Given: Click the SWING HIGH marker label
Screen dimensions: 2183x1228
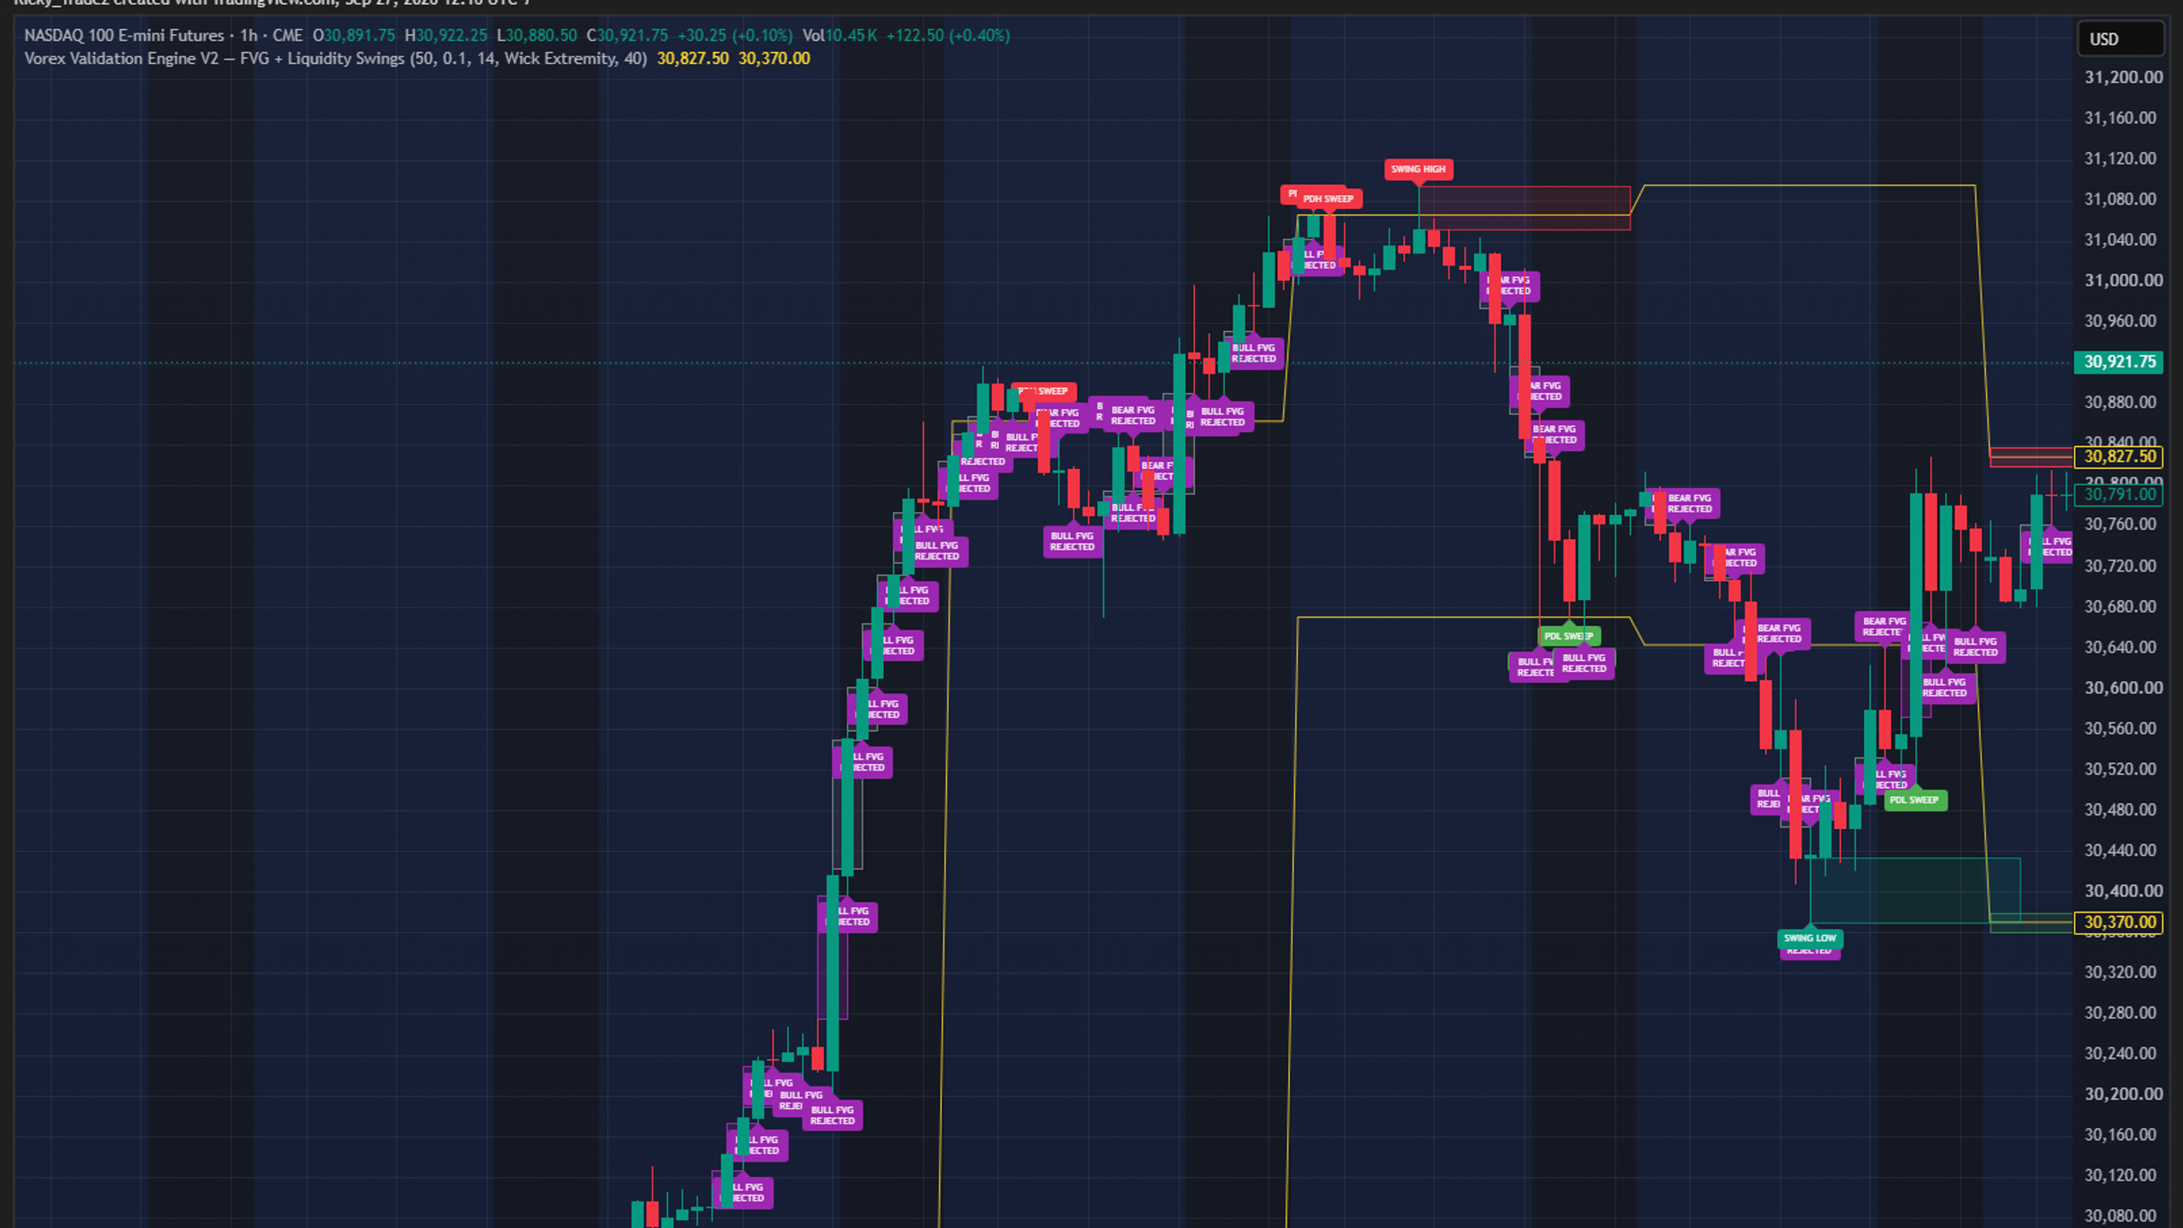Looking at the screenshot, I should (1418, 169).
